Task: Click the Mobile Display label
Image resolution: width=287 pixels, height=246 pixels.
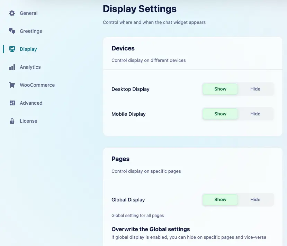Action: (128, 114)
